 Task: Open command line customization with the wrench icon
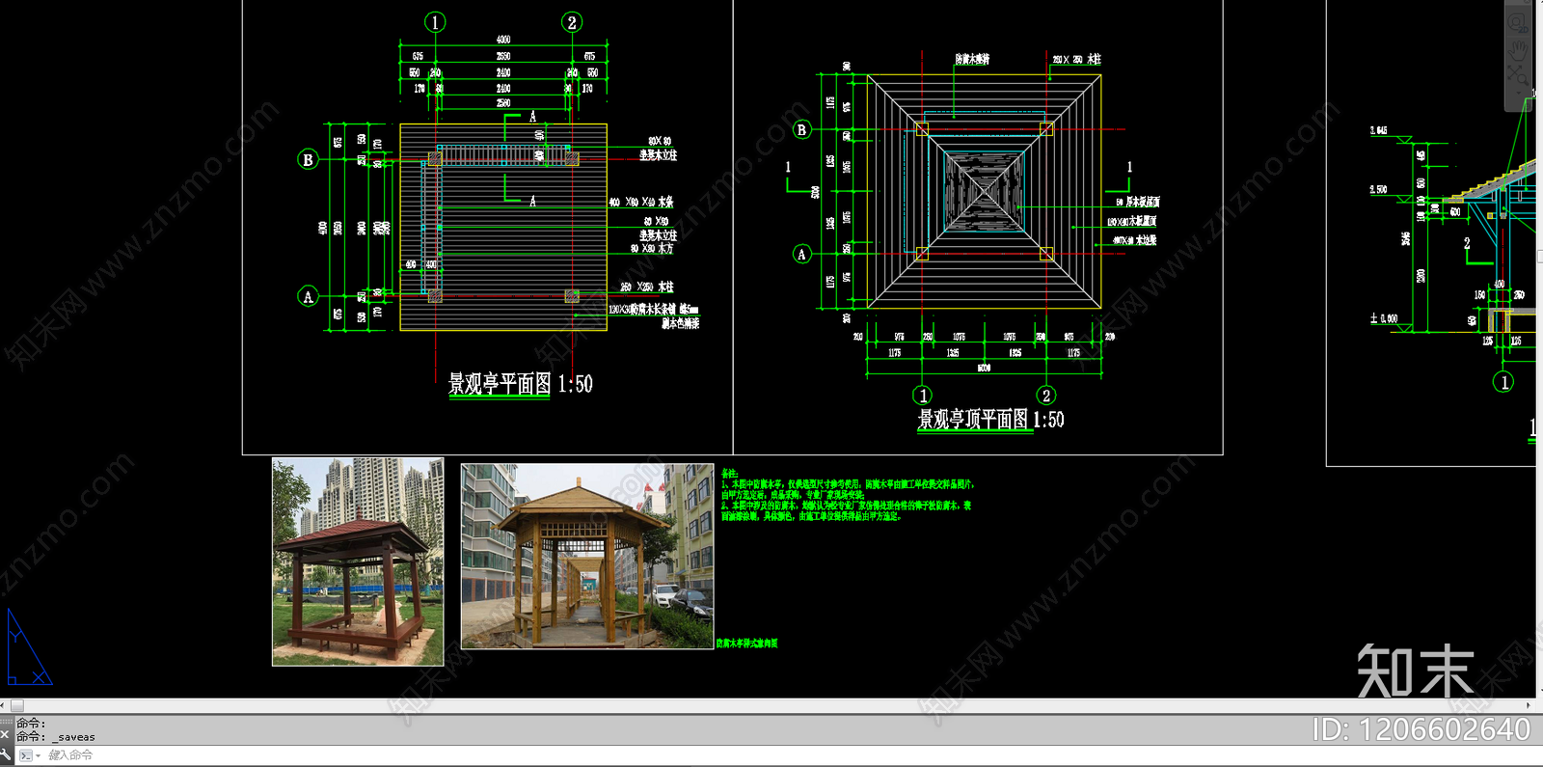6,754
